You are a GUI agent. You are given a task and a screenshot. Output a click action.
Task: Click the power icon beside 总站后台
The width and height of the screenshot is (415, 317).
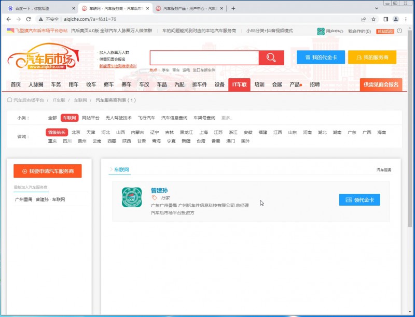[399, 31]
